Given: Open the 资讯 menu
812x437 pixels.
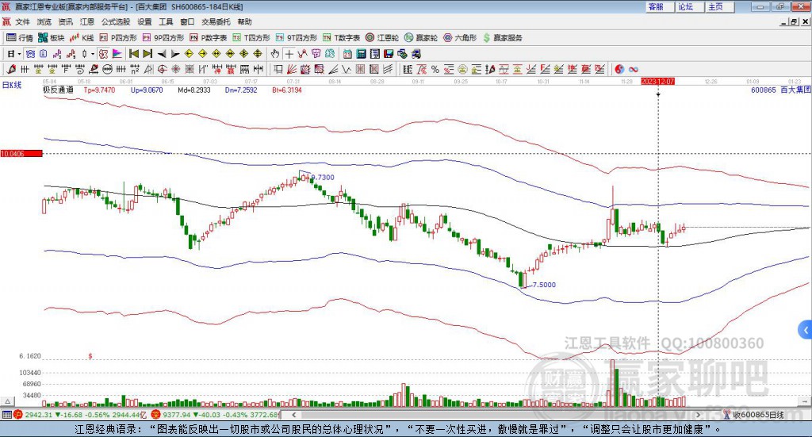Looking at the screenshot, I should 65,21.
